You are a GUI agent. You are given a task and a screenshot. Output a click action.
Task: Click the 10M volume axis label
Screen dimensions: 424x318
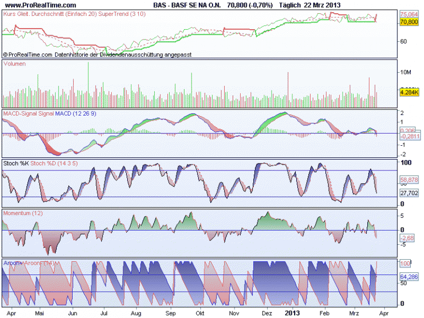tap(406, 72)
